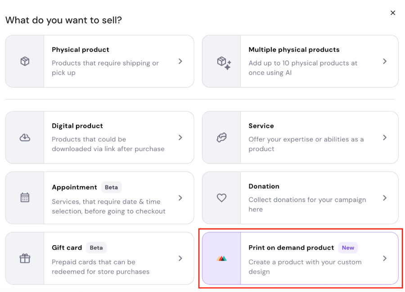Open Digital product with its right chevron
Viewport: 405px width, 292px height.
coord(180,138)
